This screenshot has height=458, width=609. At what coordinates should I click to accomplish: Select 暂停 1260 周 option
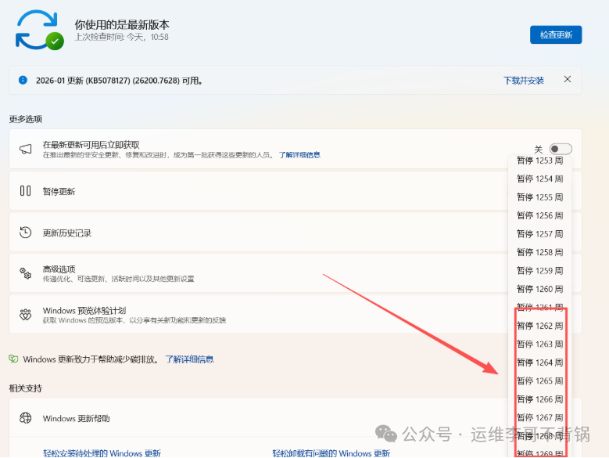coord(540,289)
